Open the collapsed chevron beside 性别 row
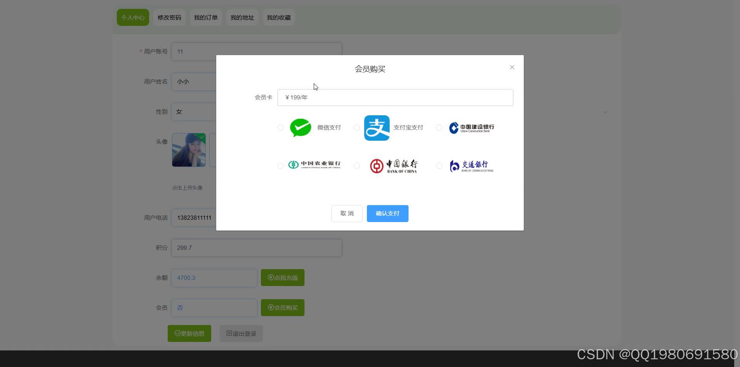740x367 pixels. pyautogui.click(x=605, y=112)
